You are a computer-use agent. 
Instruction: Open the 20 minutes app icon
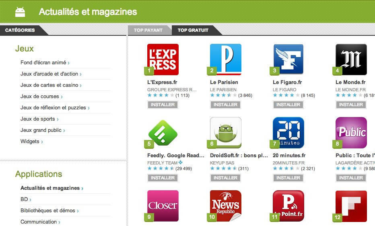click(288, 133)
